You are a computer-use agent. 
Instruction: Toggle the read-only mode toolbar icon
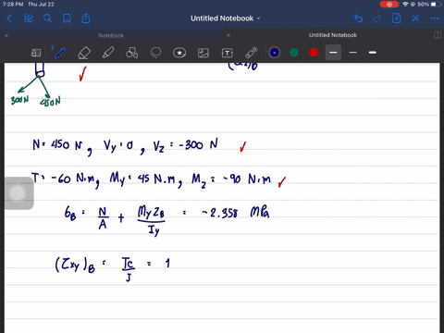tap(36, 53)
